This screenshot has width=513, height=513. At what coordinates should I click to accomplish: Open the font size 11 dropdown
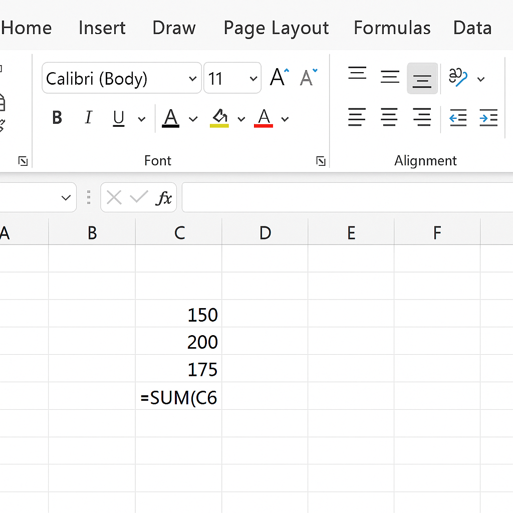tap(253, 79)
